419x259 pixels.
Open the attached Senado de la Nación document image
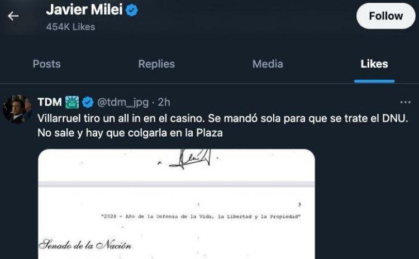[x=176, y=212]
